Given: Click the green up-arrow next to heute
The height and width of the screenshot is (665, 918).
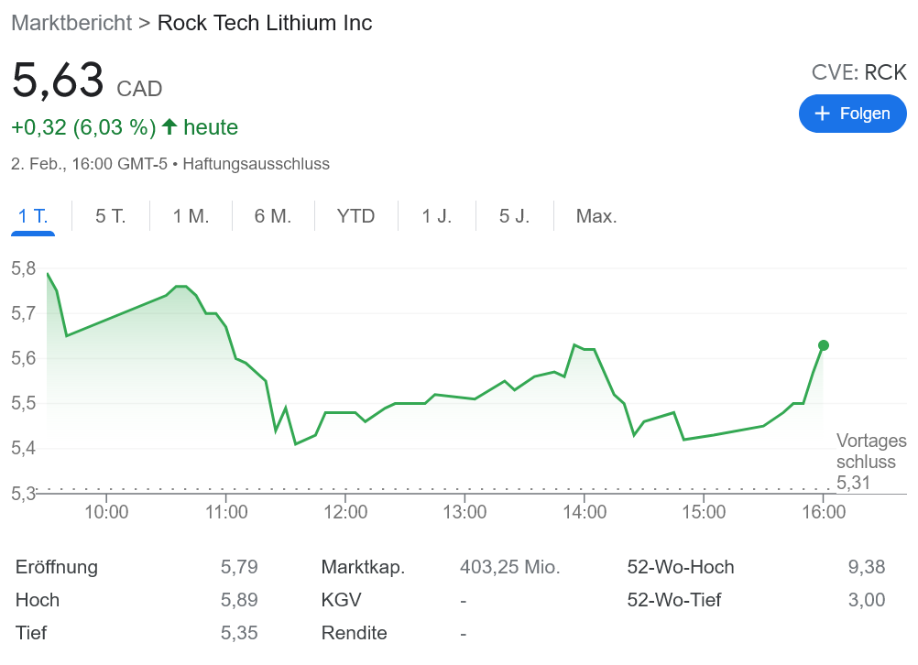Looking at the screenshot, I should (x=169, y=126).
